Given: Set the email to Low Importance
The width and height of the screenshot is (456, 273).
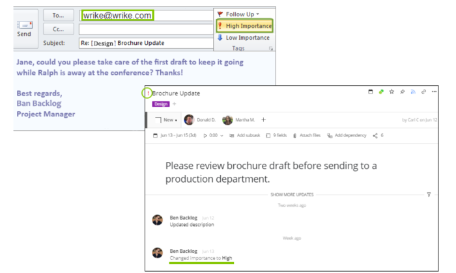Looking at the screenshot, I should click(x=244, y=38).
